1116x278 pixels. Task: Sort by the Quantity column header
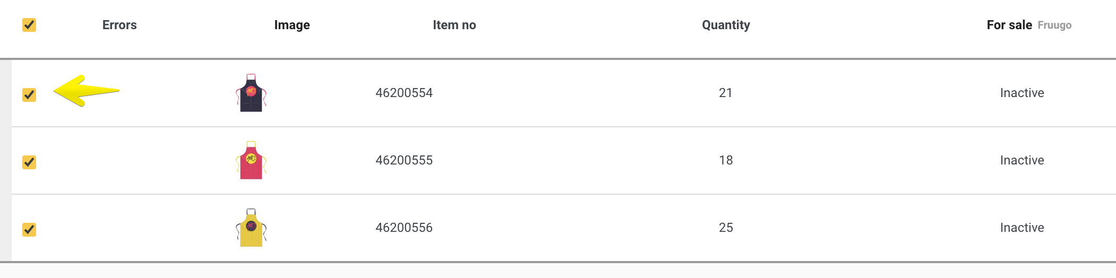tap(726, 25)
